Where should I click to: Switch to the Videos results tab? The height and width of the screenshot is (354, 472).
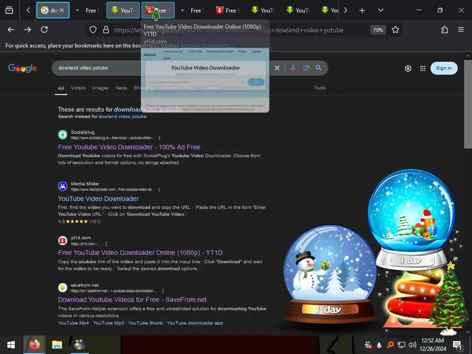78,88
